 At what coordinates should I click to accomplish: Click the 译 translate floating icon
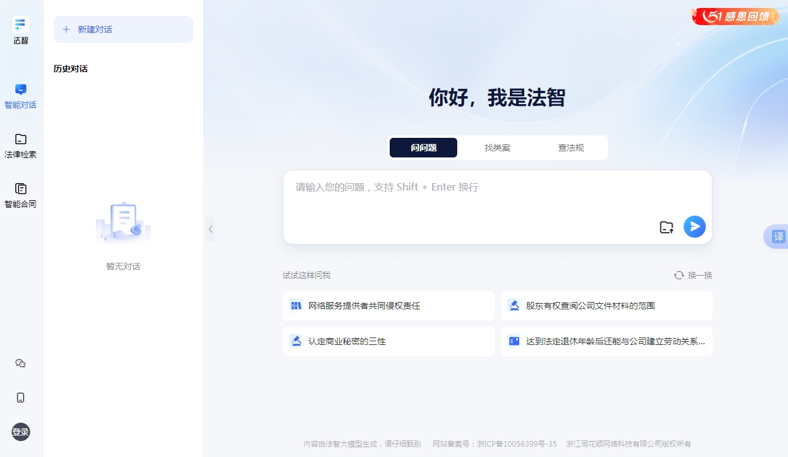pos(778,236)
